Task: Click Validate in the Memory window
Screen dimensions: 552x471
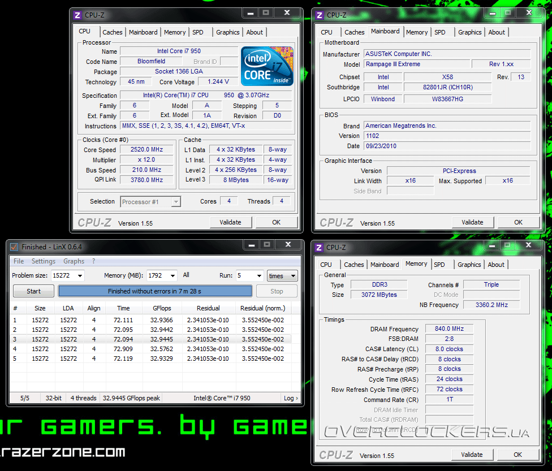Action: (472, 455)
